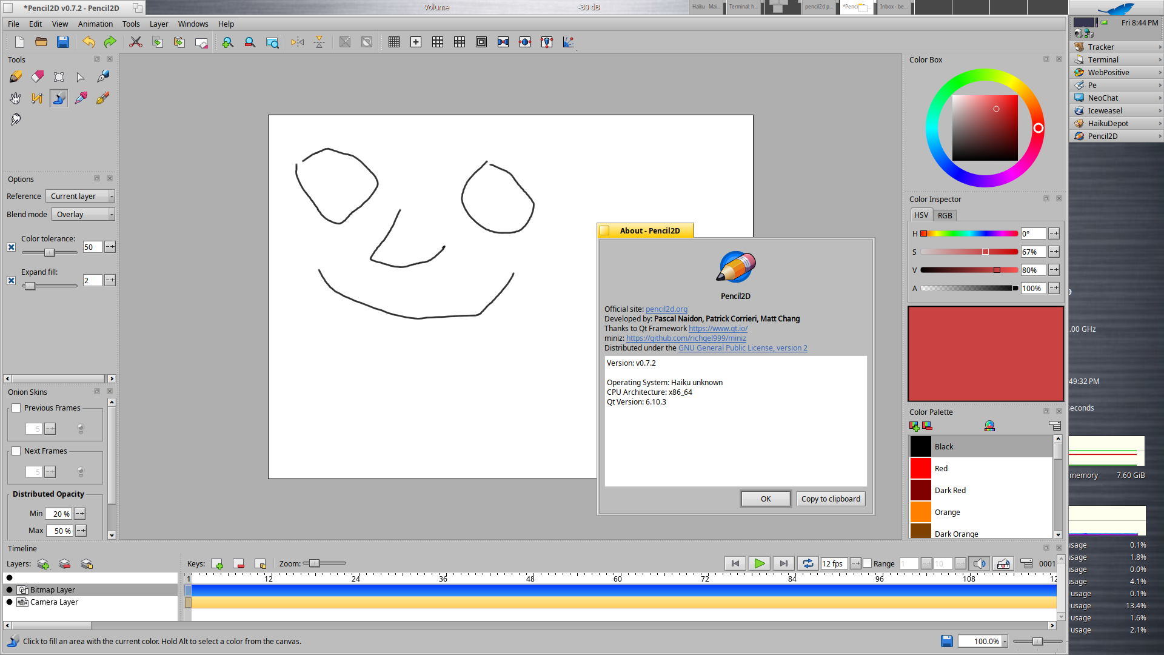Check the Range playback checkbox

(868, 563)
